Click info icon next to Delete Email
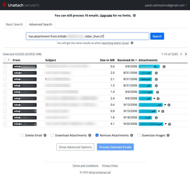The height and width of the screenshot is (176, 190). pyautogui.click(x=45, y=135)
